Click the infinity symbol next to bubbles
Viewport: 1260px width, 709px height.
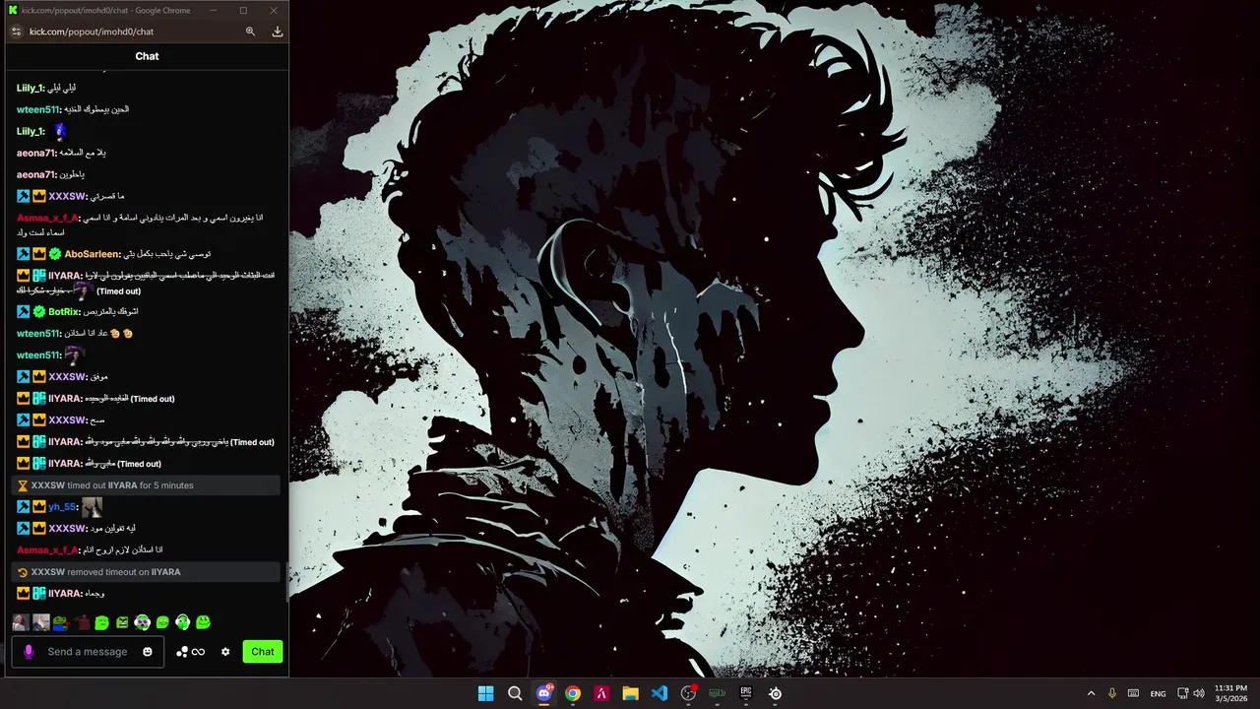coord(198,652)
